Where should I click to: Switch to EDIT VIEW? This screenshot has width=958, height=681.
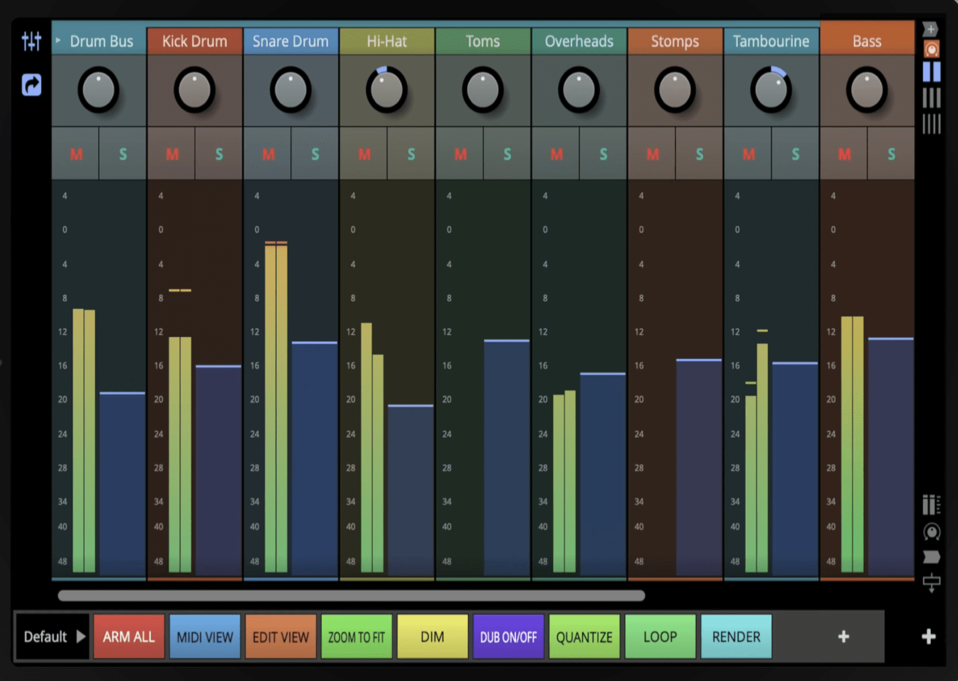[280, 637]
